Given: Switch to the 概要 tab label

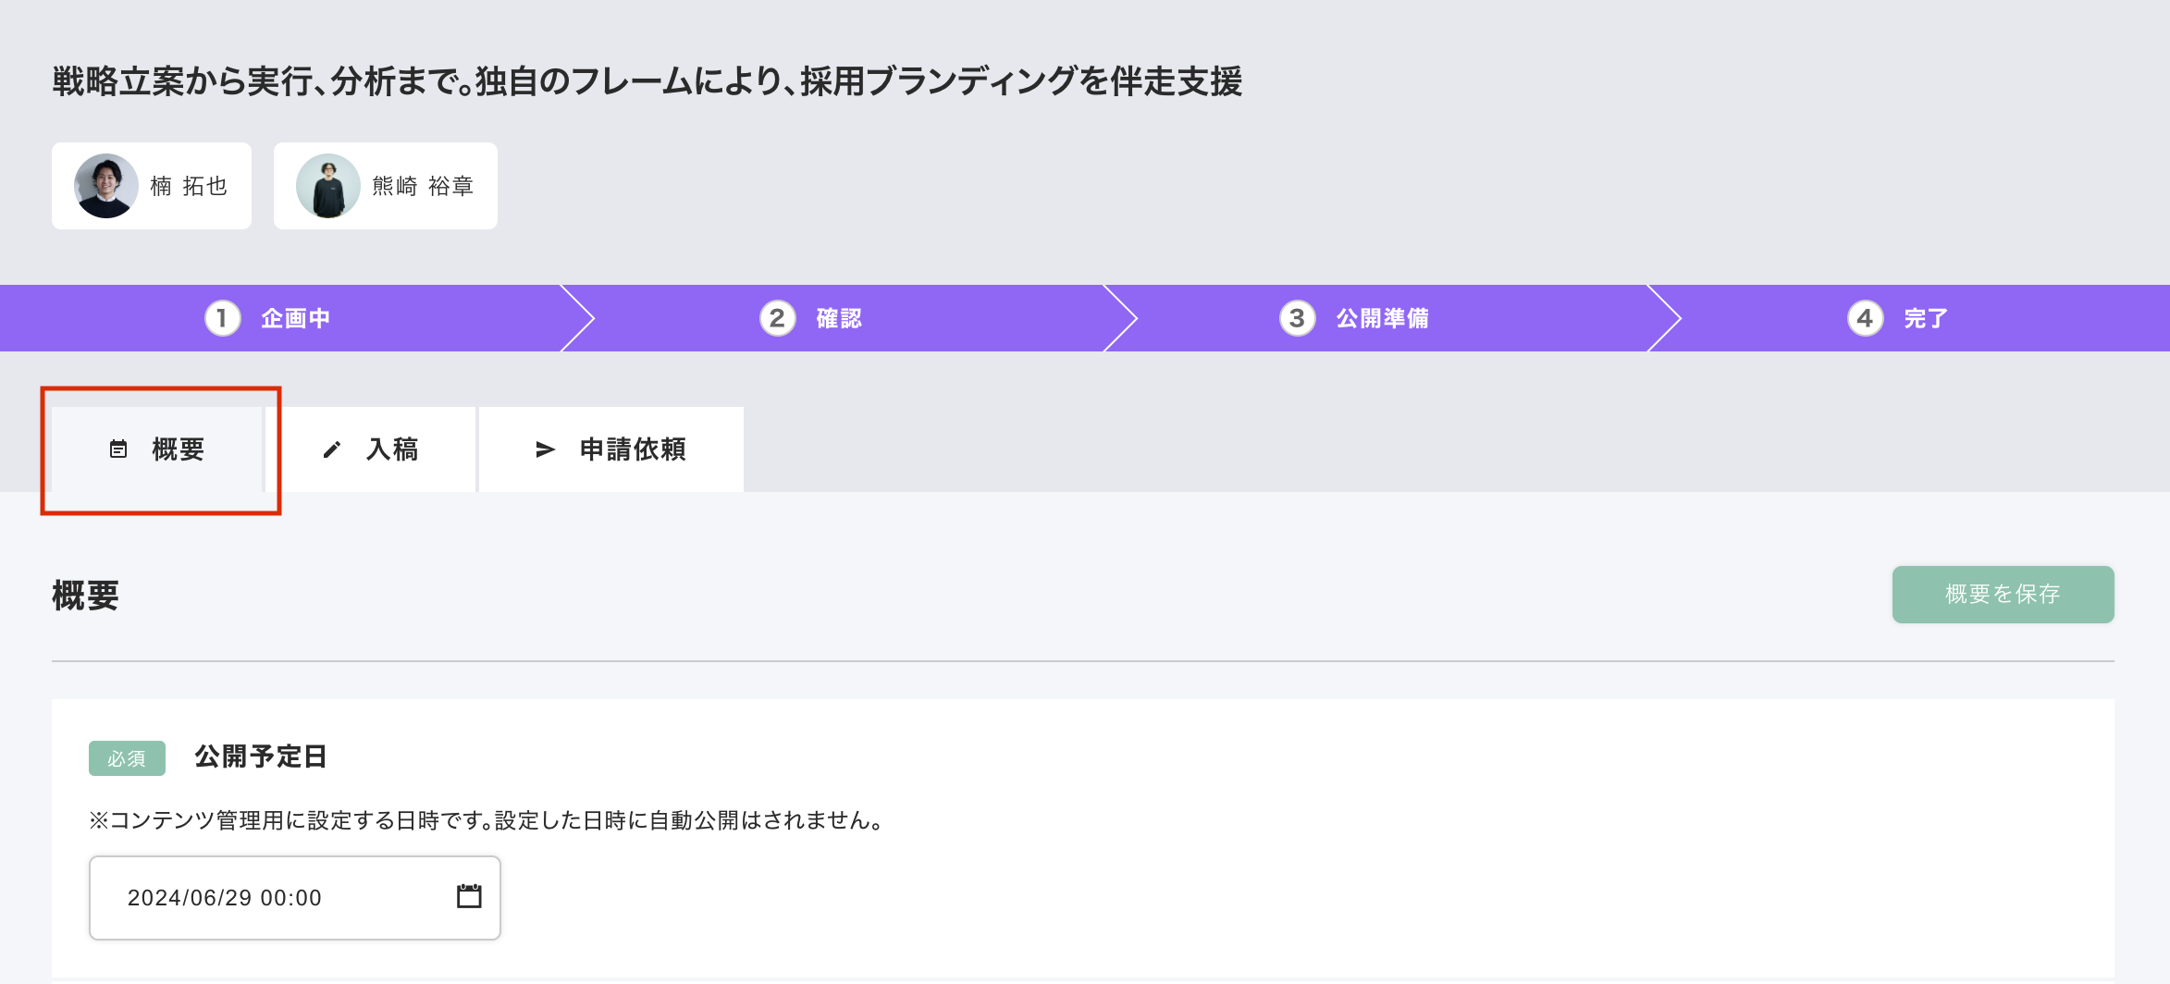Looking at the screenshot, I should click(178, 449).
